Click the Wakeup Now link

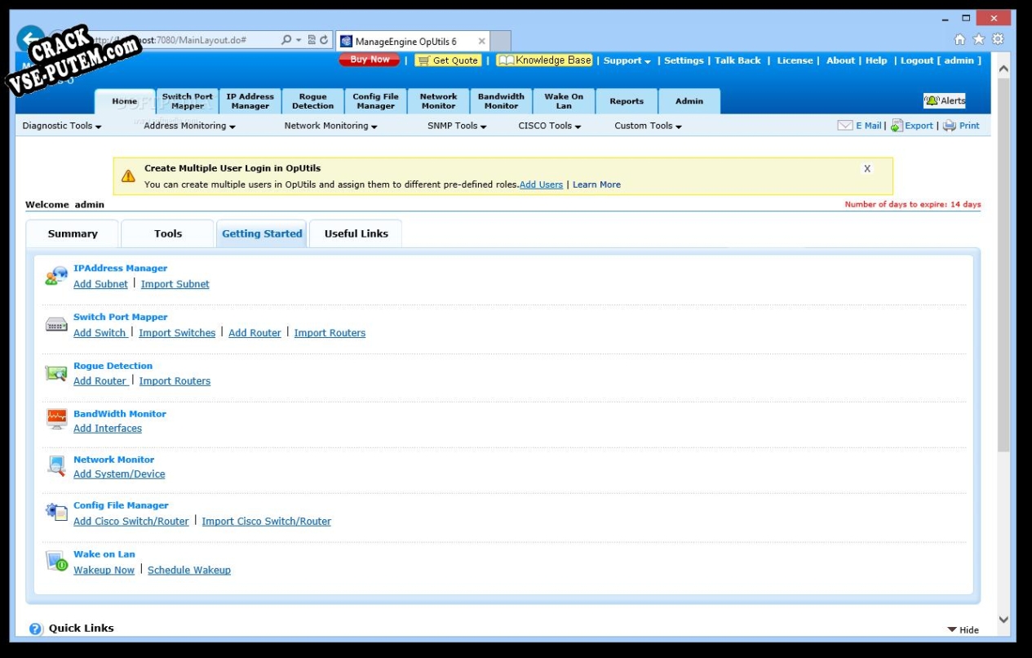pyautogui.click(x=104, y=570)
